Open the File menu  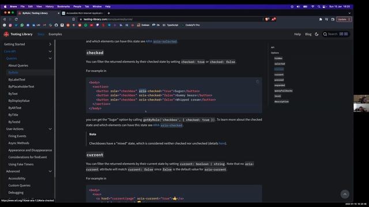[22, 6]
